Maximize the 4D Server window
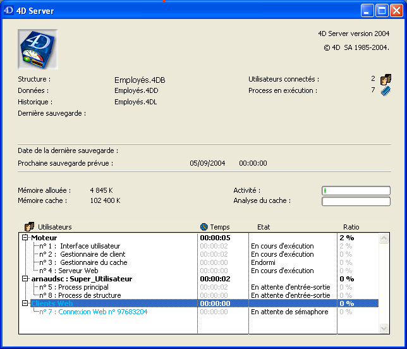Image resolution: width=407 pixels, height=349 pixels. tap(382, 11)
